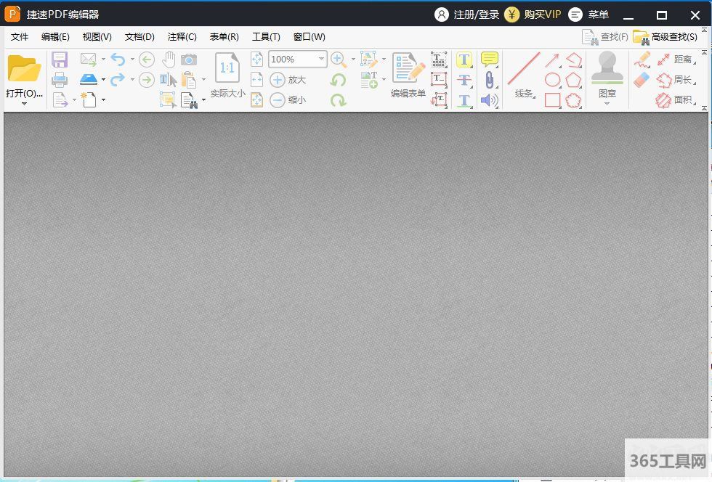The height and width of the screenshot is (482, 712).
Task: Select the oval shape tool
Action: pos(553,80)
